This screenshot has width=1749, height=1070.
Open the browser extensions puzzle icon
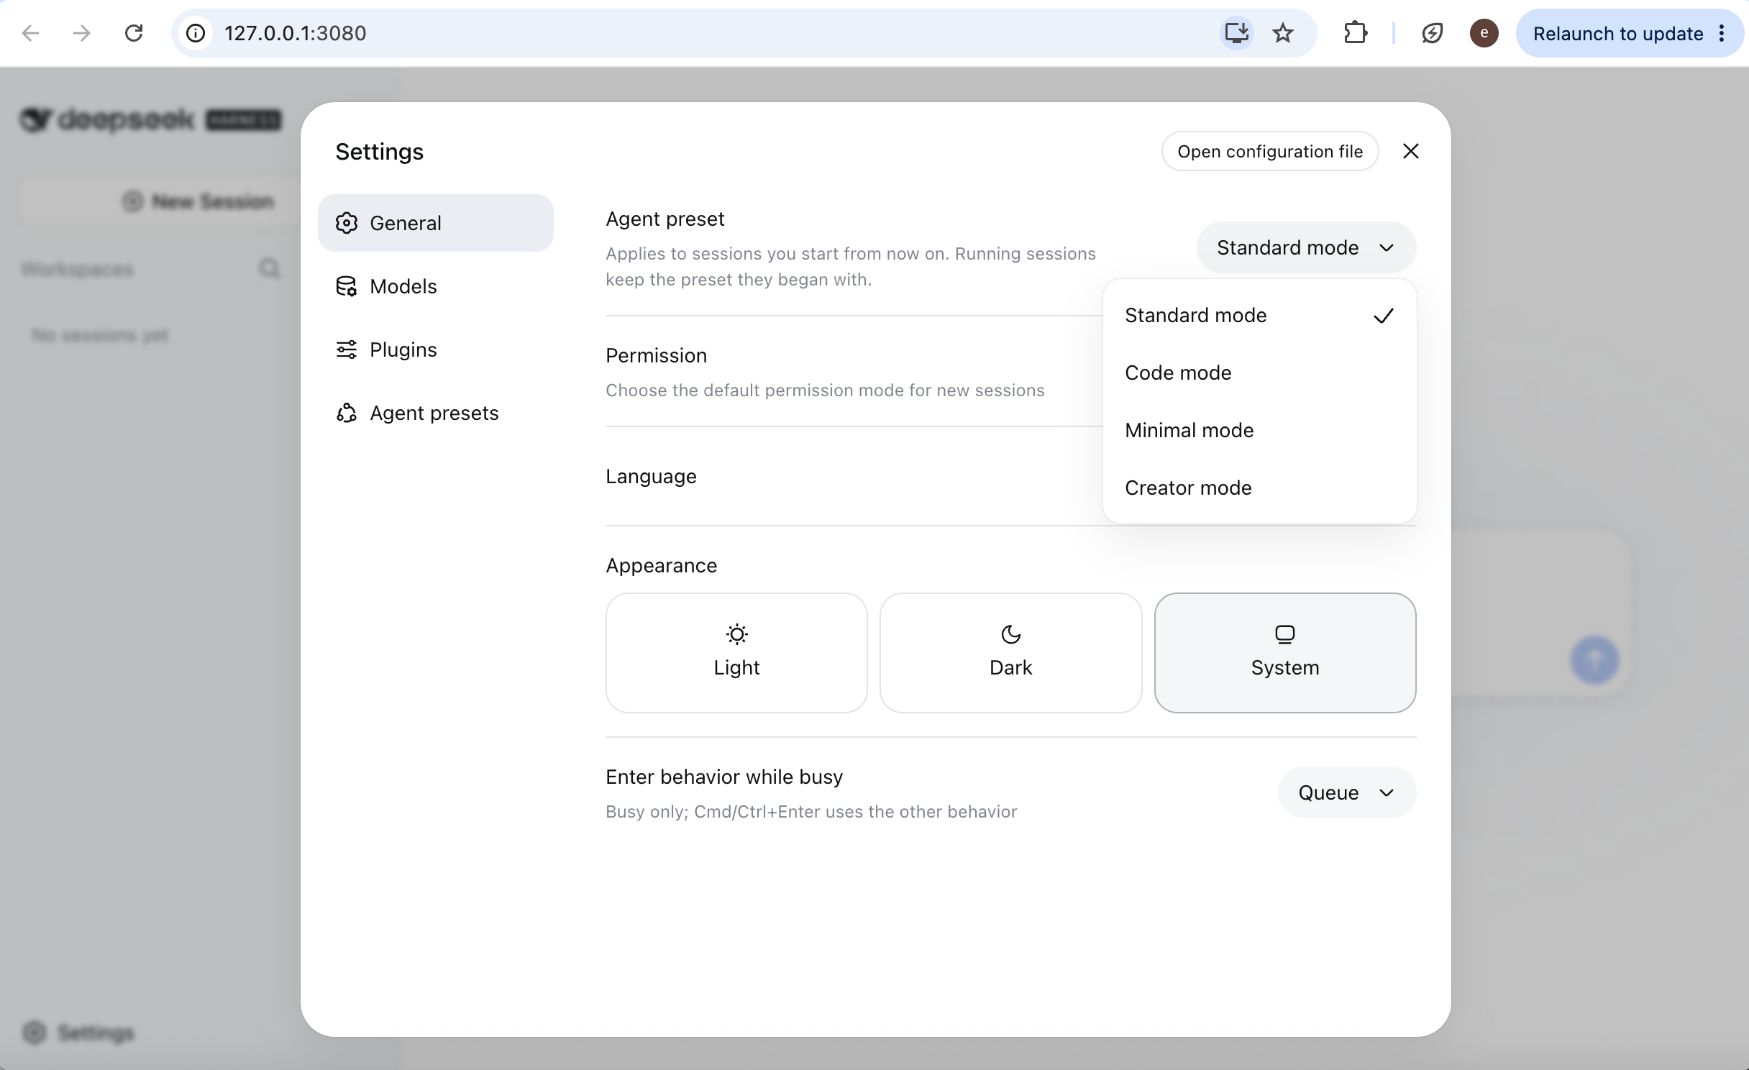(x=1355, y=33)
